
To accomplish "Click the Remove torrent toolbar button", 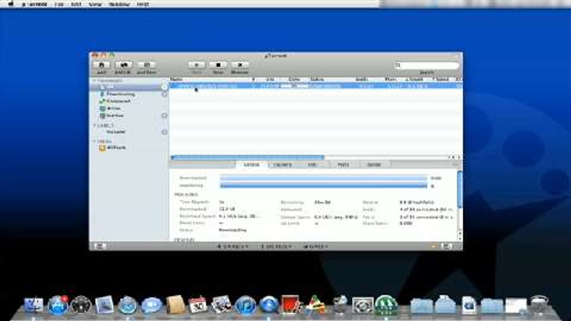I will (240, 65).
